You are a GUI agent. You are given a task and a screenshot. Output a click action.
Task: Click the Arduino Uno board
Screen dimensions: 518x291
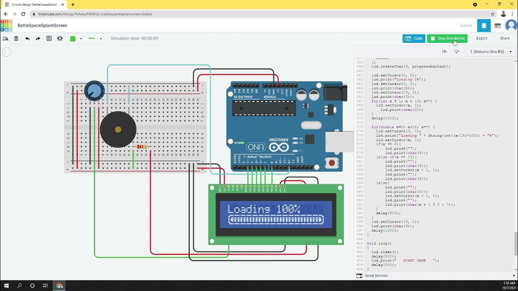click(x=287, y=127)
